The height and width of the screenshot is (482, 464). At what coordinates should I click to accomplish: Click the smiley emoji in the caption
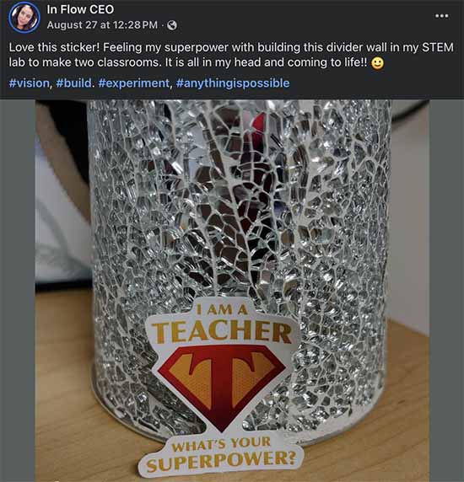coord(377,63)
